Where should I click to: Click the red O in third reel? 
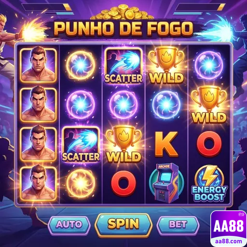pos(123,183)
